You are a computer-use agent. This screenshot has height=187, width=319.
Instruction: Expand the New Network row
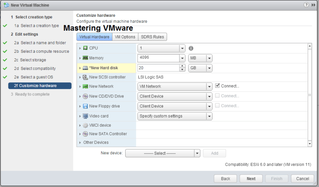coord(80,87)
